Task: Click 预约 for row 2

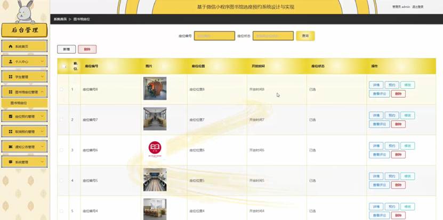Action: (x=392, y=115)
